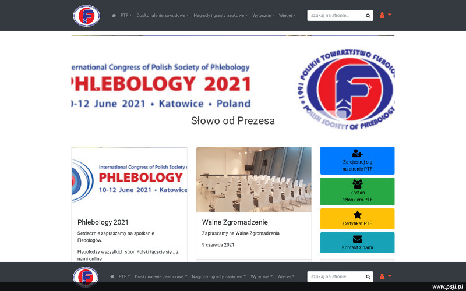Advance carousel with the right arrow
This screenshot has height=291, width=466.
point(370,87)
